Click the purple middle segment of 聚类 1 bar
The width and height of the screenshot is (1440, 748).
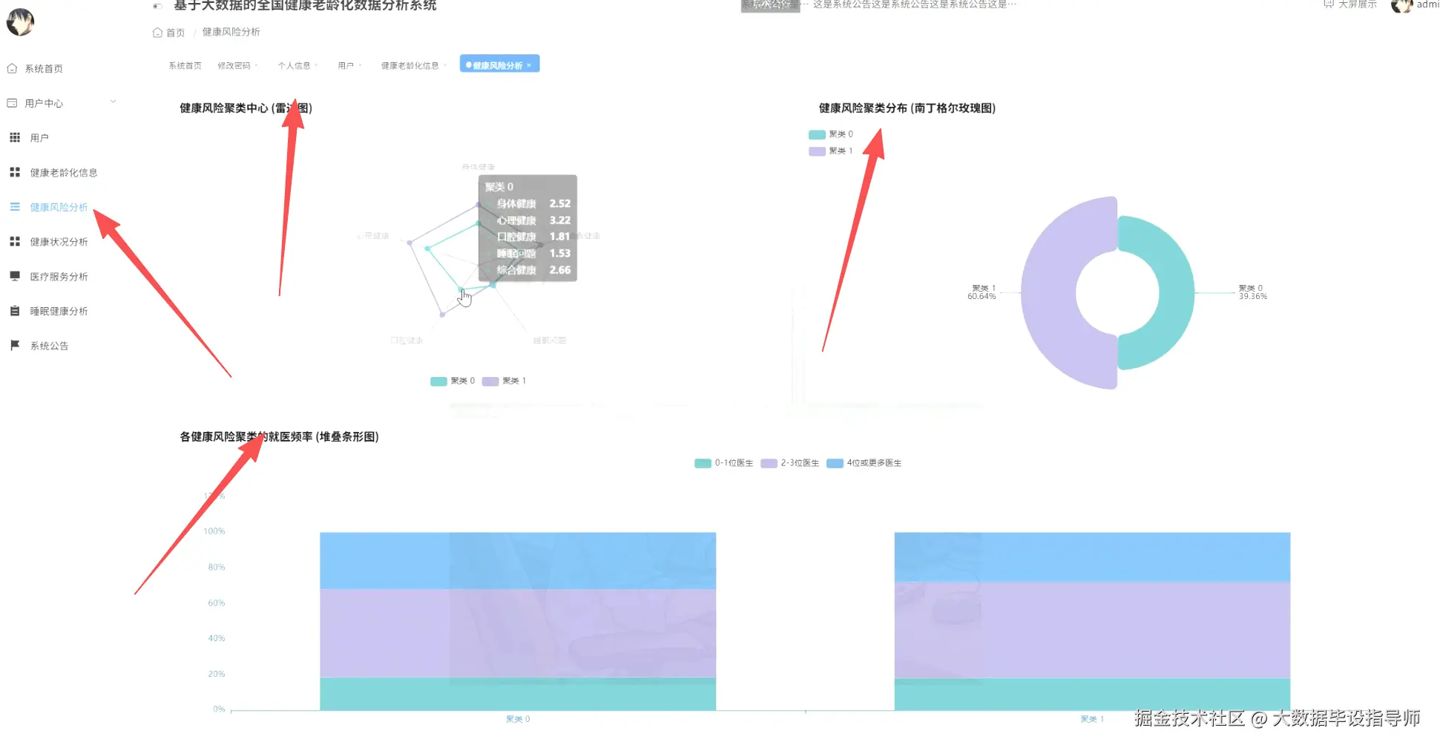(1092, 630)
